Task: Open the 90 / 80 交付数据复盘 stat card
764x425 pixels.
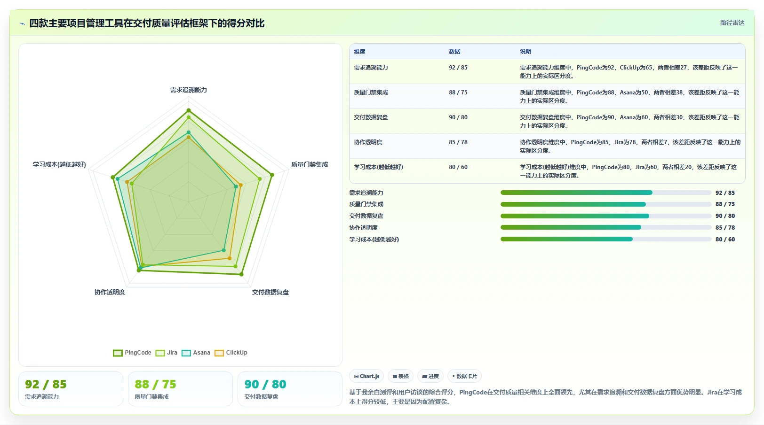Action: coord(290,389)
